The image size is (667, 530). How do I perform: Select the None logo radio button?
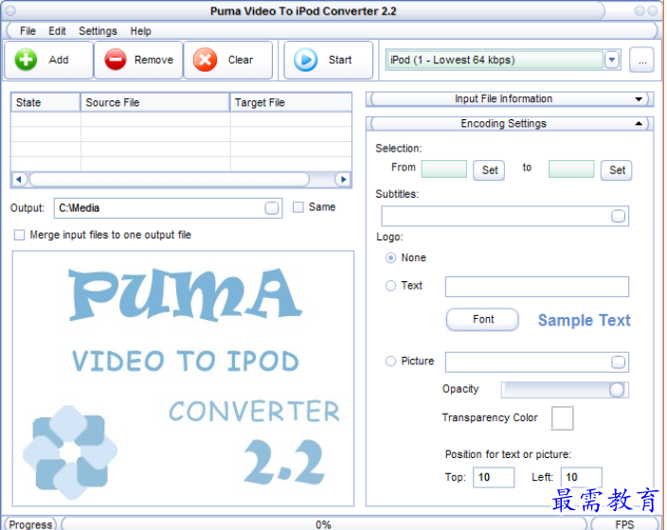click(x=390, y=258)
